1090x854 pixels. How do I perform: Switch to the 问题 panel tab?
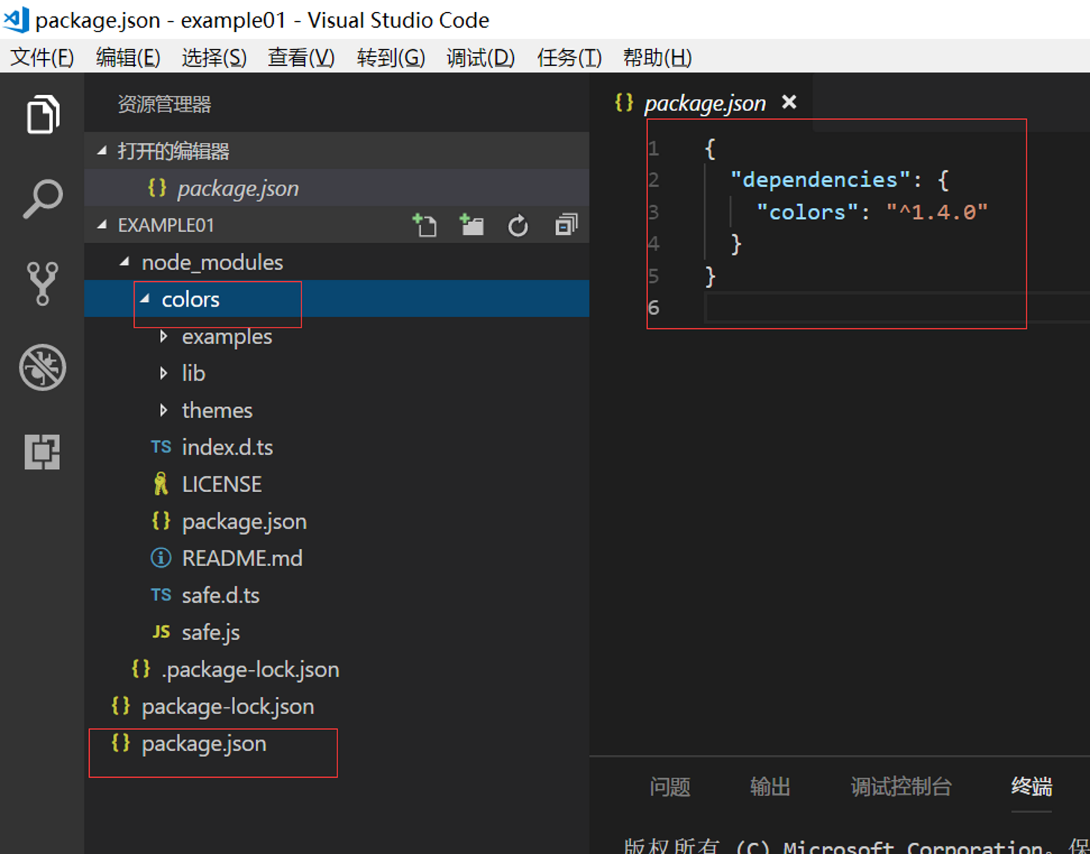pos(670,787)
